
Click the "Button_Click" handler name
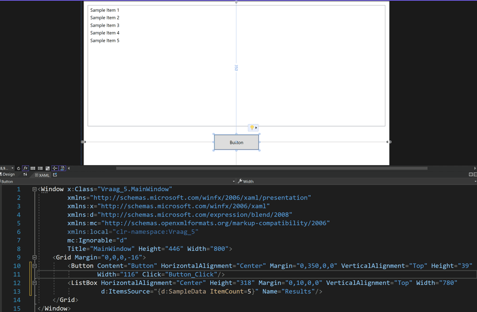pos(191,274)
